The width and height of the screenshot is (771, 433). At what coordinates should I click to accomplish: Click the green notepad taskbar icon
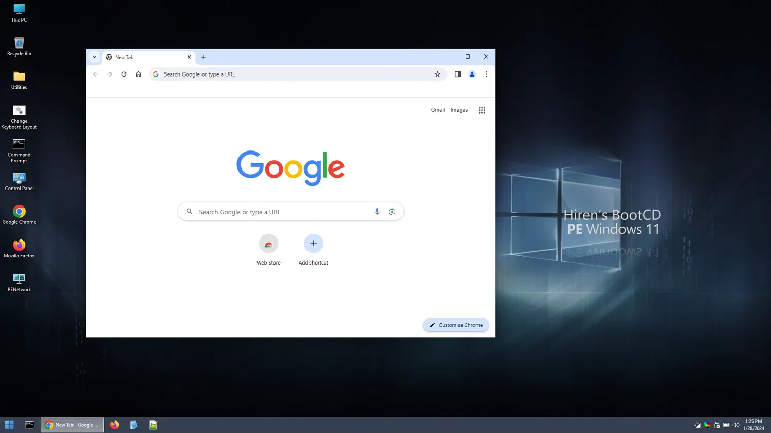[x=153, y=425]
